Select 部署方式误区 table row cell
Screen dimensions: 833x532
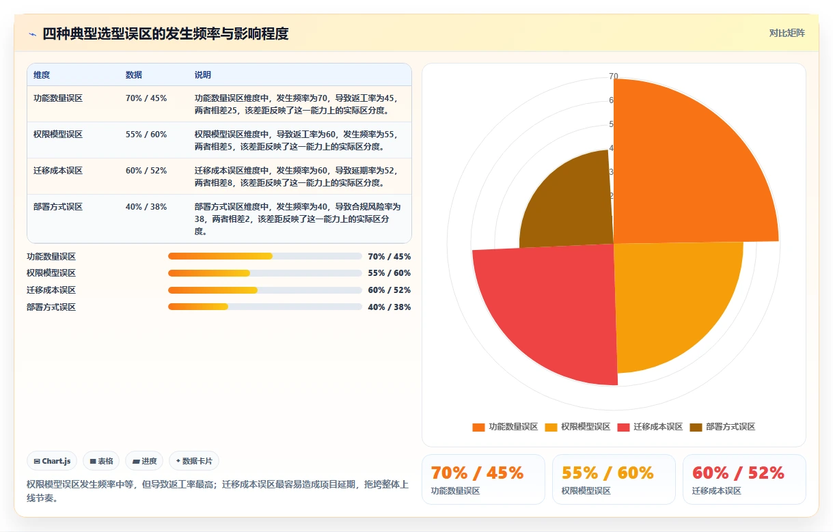pyautogui.click(x=58, y=207)
